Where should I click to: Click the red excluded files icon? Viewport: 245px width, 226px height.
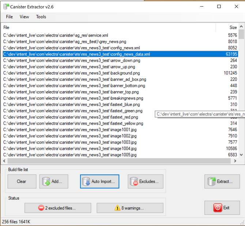click(41, 208)
